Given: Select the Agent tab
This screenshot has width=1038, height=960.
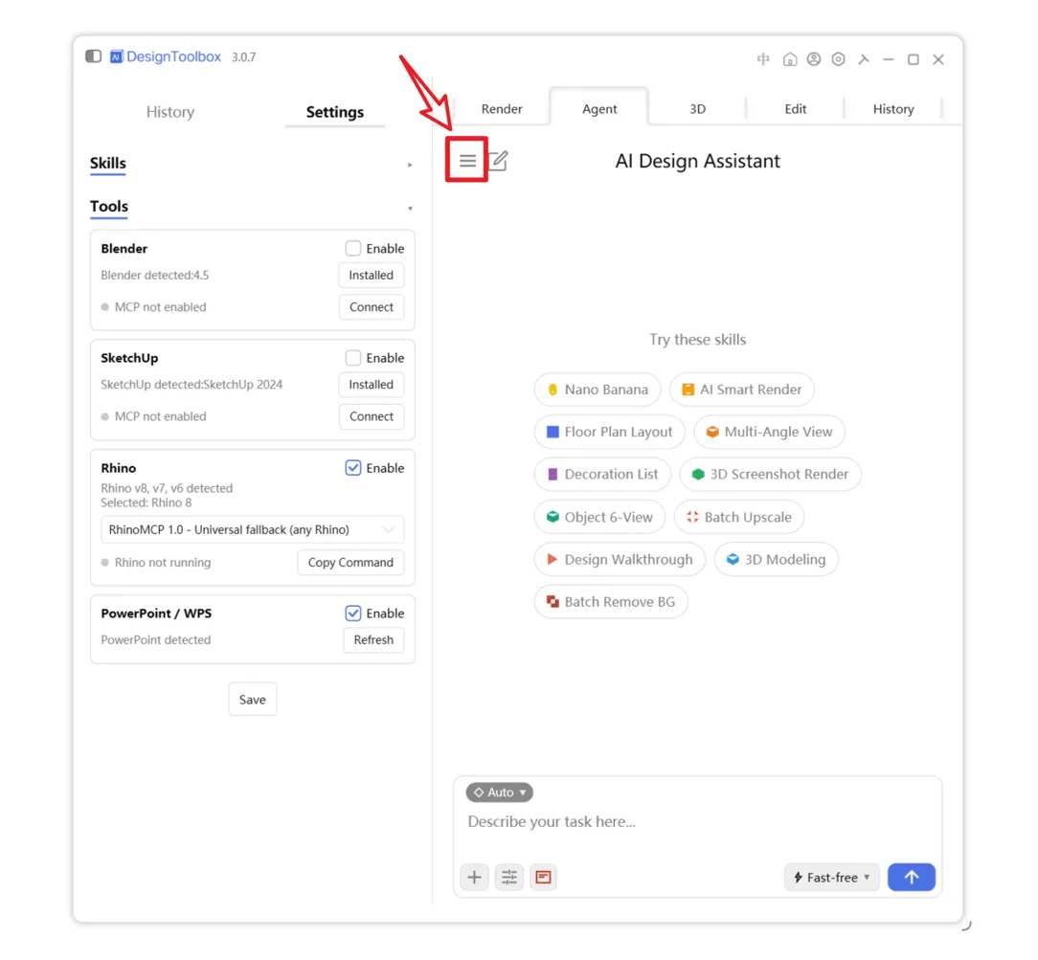Looking at the screenshot, I should click(x=599, y=109).
